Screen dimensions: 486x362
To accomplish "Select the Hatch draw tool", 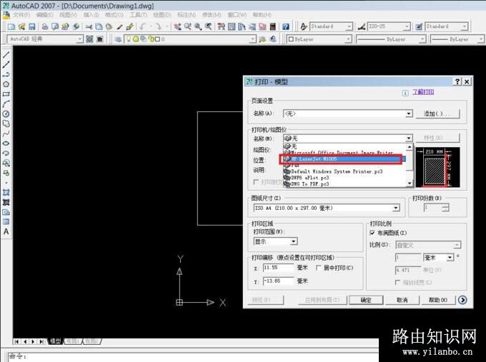I will click(x=6, y=192).
